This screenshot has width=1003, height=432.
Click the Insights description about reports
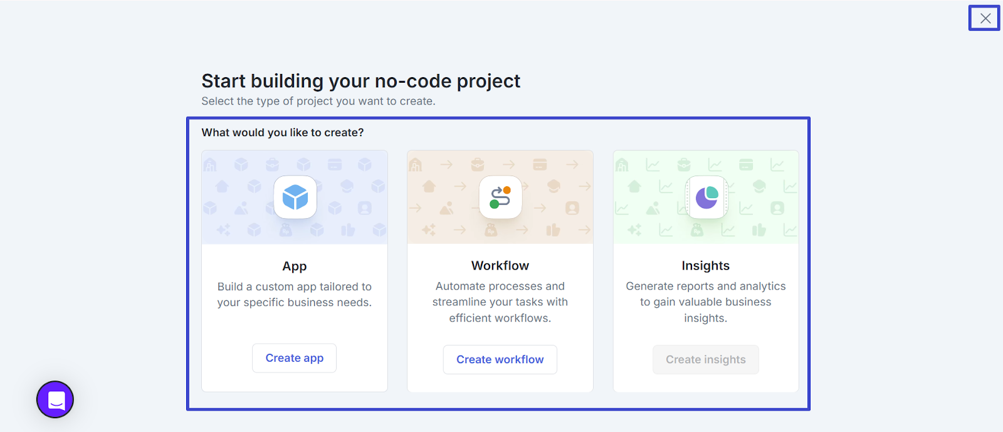tap(706, 302)
